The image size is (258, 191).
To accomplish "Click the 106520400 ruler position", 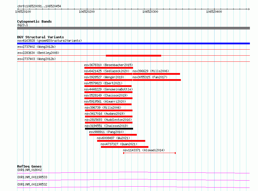I will tap(214, 12).
